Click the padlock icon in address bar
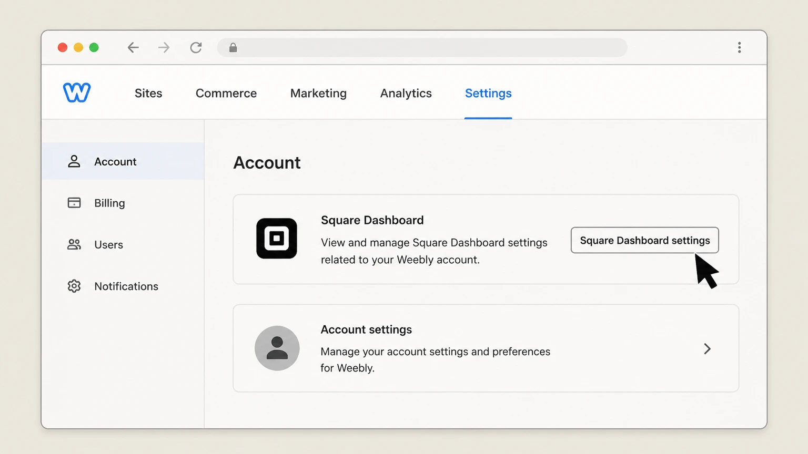 [233, 48]
